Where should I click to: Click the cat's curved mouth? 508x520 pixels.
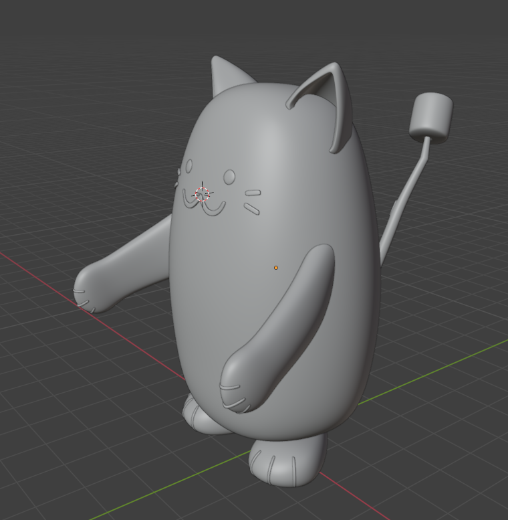[x=204, y=204]
